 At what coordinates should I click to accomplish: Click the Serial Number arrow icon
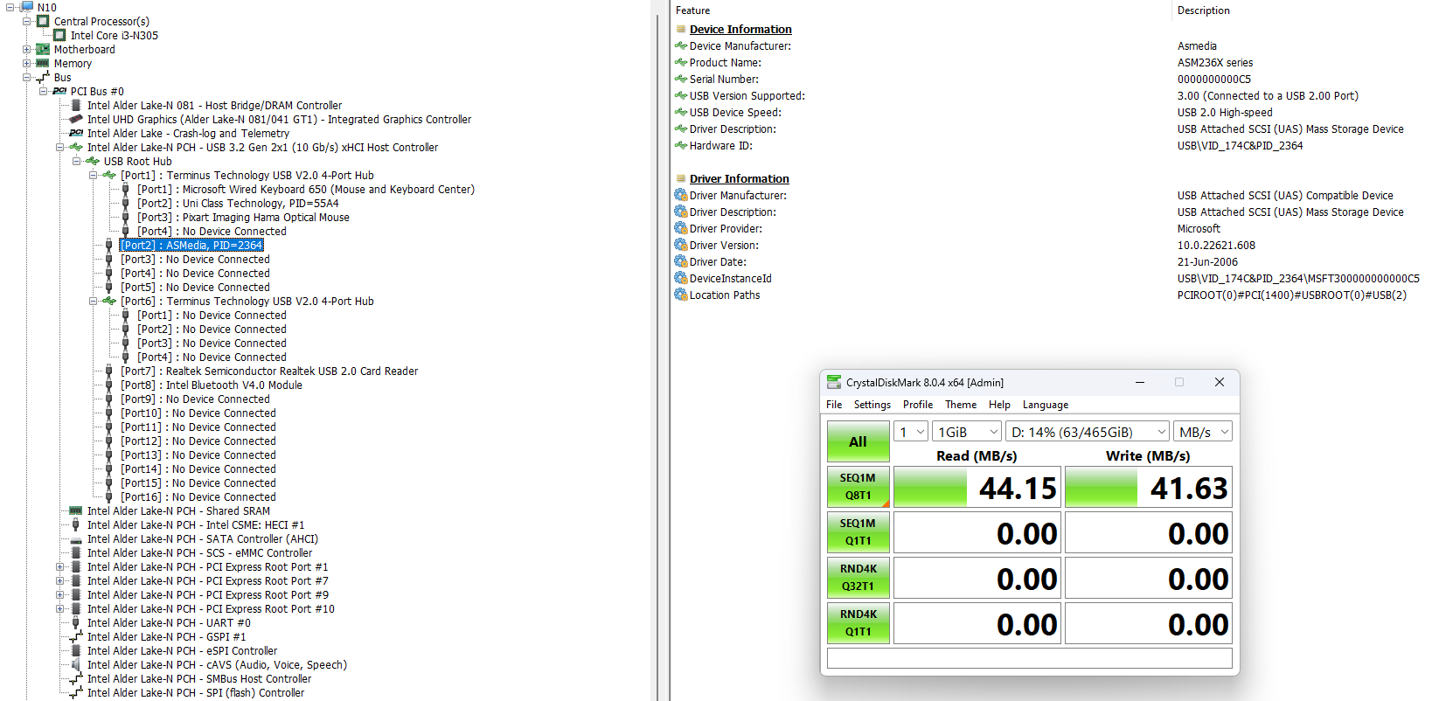pyautogui.click(x=681, y=79)
